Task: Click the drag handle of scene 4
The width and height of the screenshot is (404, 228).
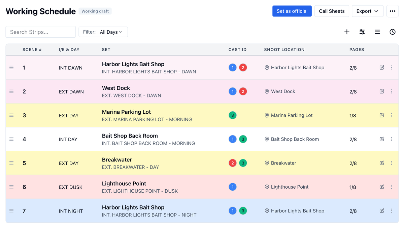Action: (11, 139)
